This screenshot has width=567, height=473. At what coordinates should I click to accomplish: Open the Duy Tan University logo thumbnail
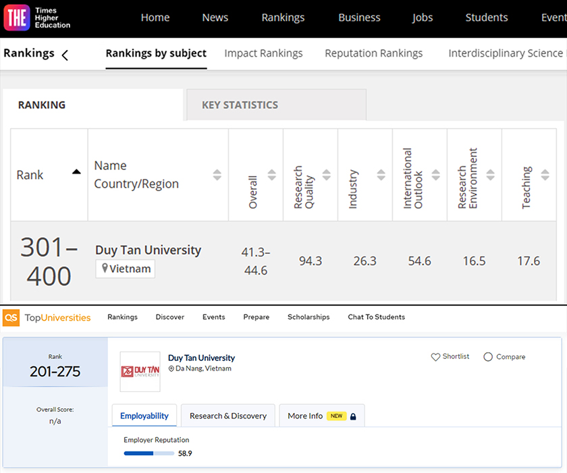coord(140,372)
